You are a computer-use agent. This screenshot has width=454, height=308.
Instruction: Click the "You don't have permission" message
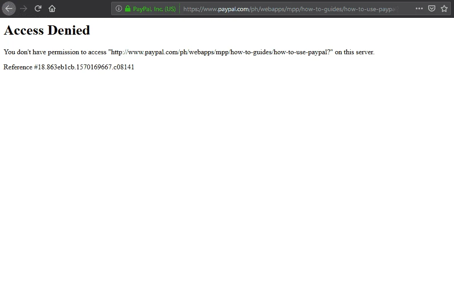[189, 52]
